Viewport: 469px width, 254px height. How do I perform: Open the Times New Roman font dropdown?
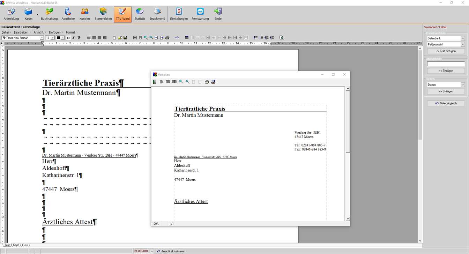point(42,38)
